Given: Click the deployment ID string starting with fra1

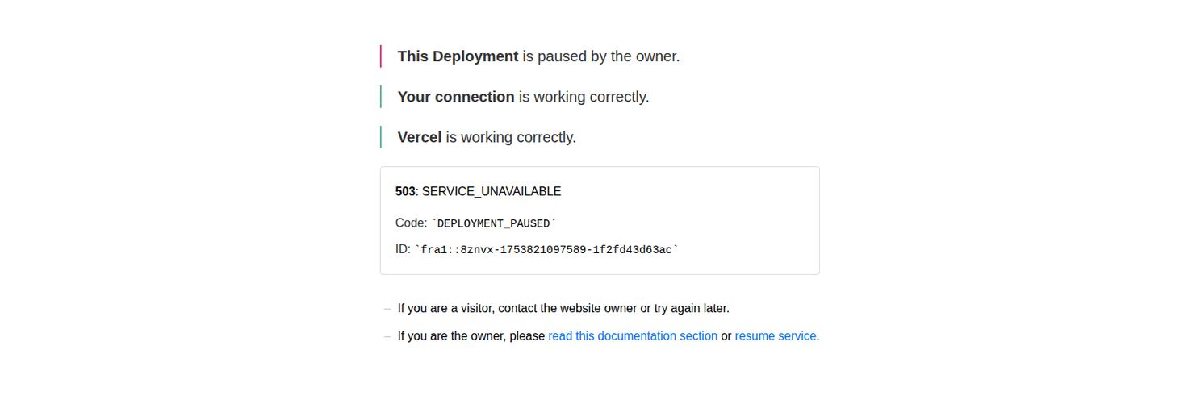Looking at the screenshot, I should tap(547, 250).
